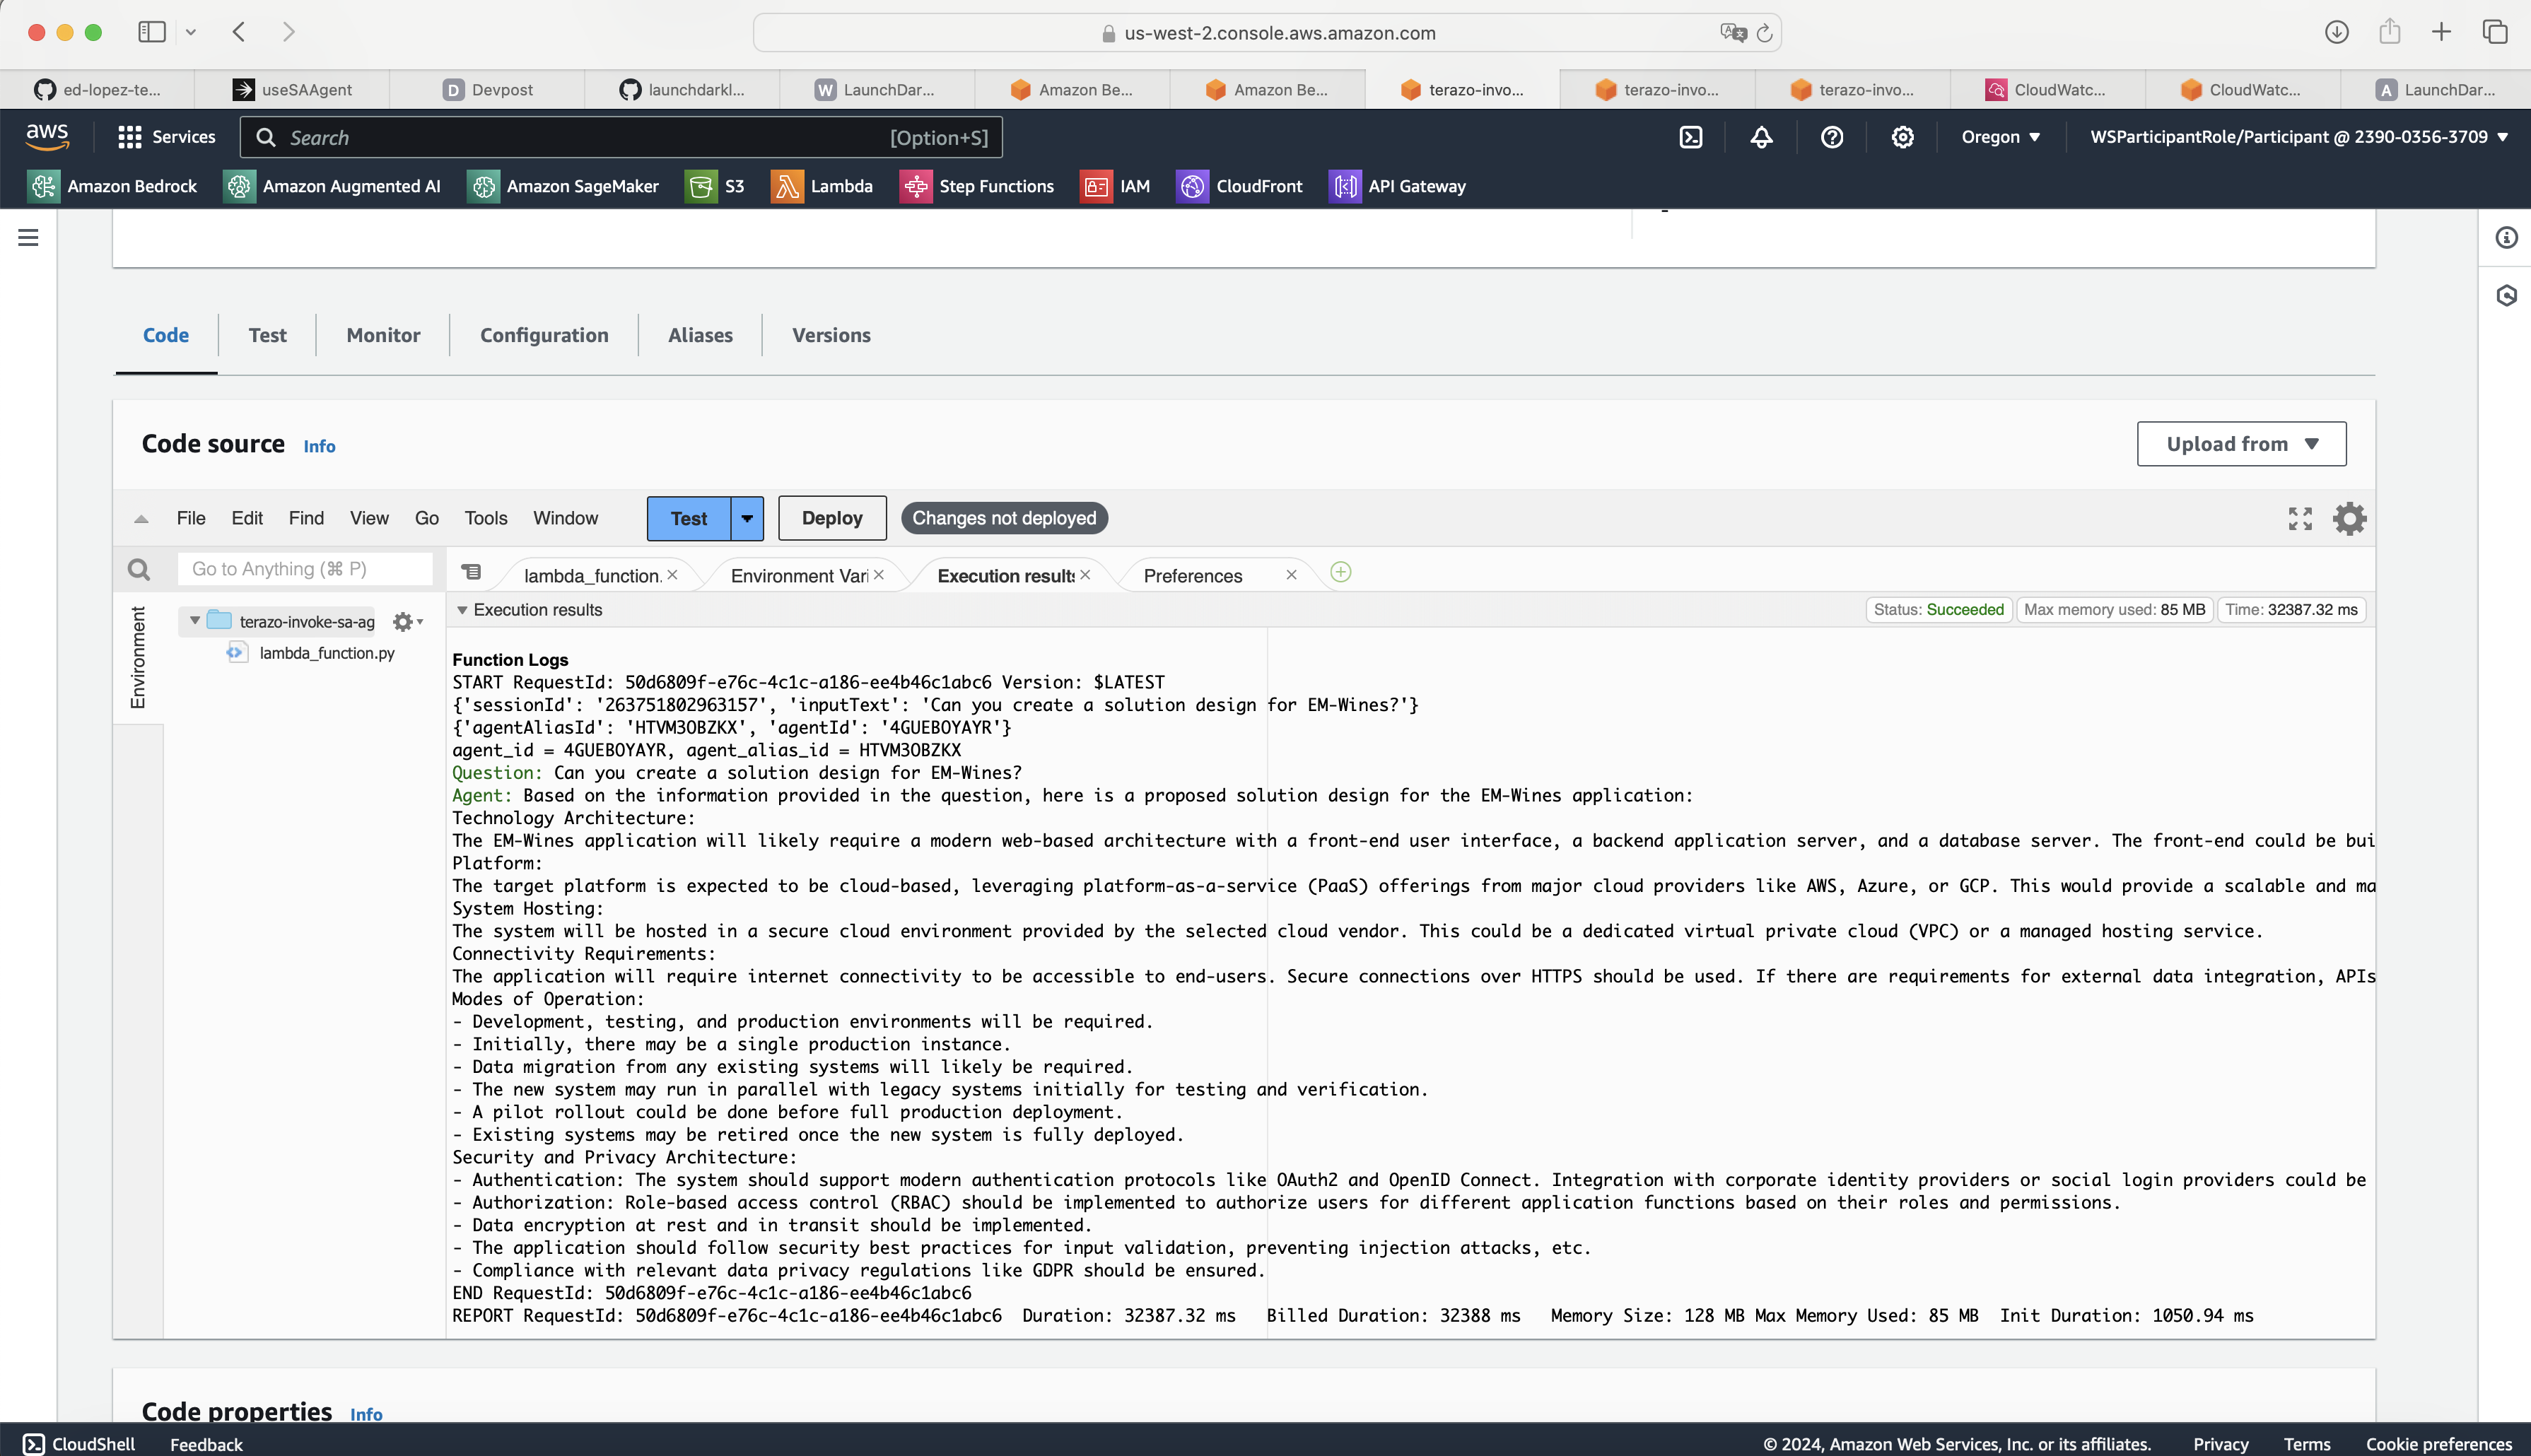This screenshot has width=2531, height=1456.
Task: Open the Test button dropdown arrow
Action: tap(747, 518)
